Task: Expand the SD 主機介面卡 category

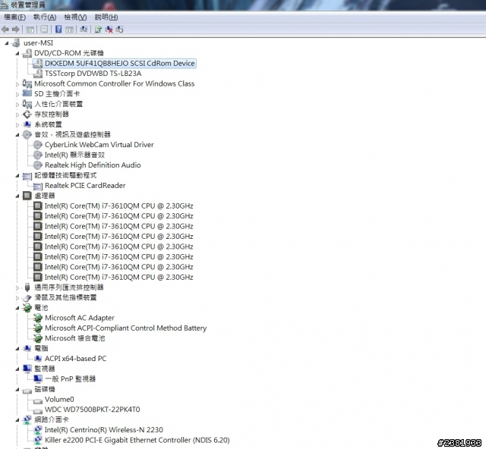Action: (x=17, y=94)
